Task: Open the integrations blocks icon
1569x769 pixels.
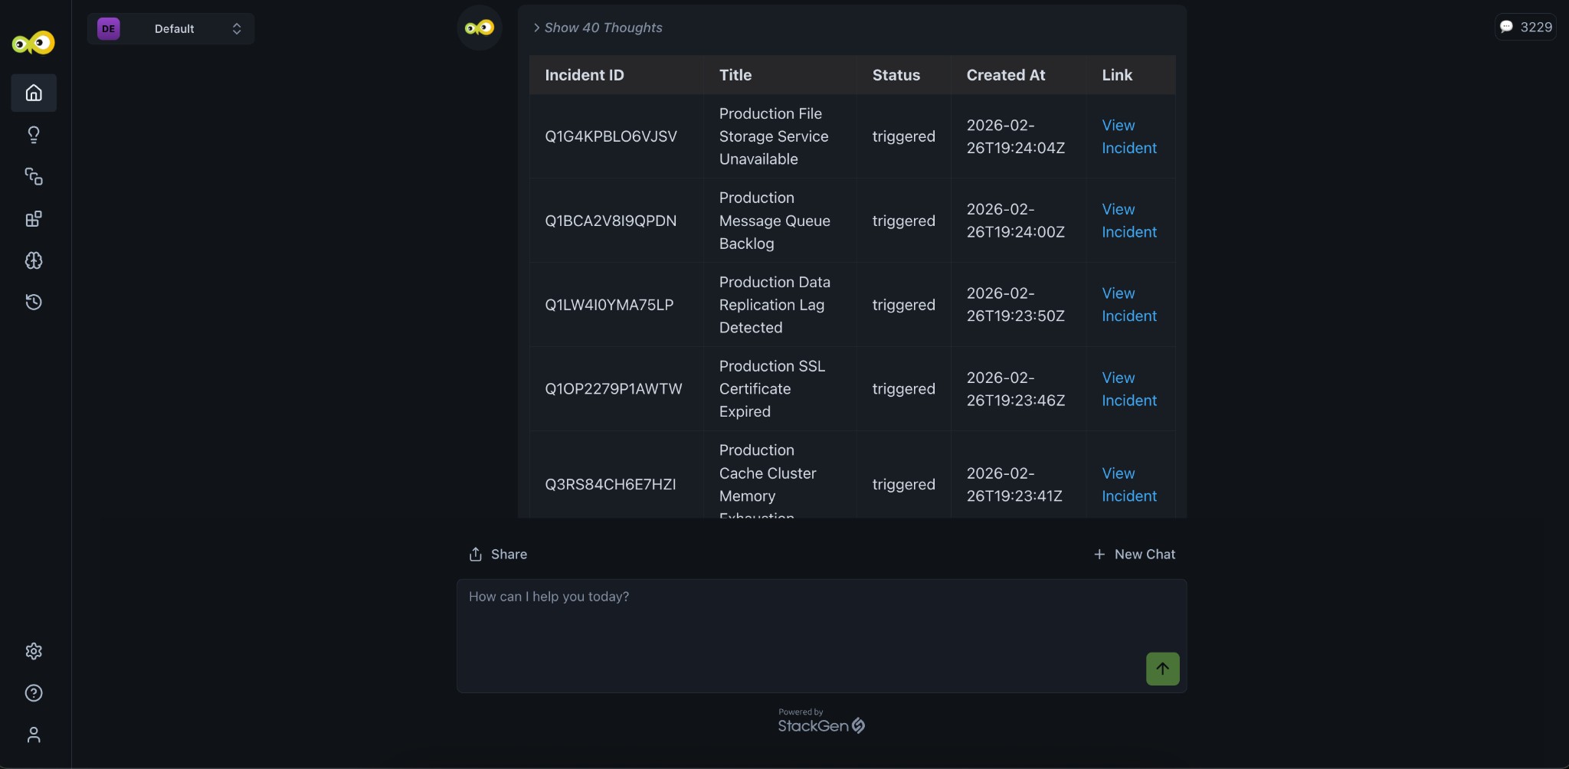Action: [x=34, y=219]
